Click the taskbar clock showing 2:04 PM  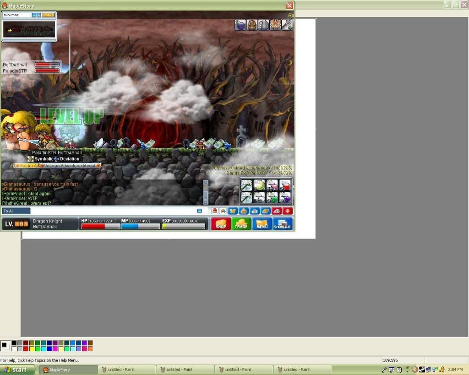(456, 370)
